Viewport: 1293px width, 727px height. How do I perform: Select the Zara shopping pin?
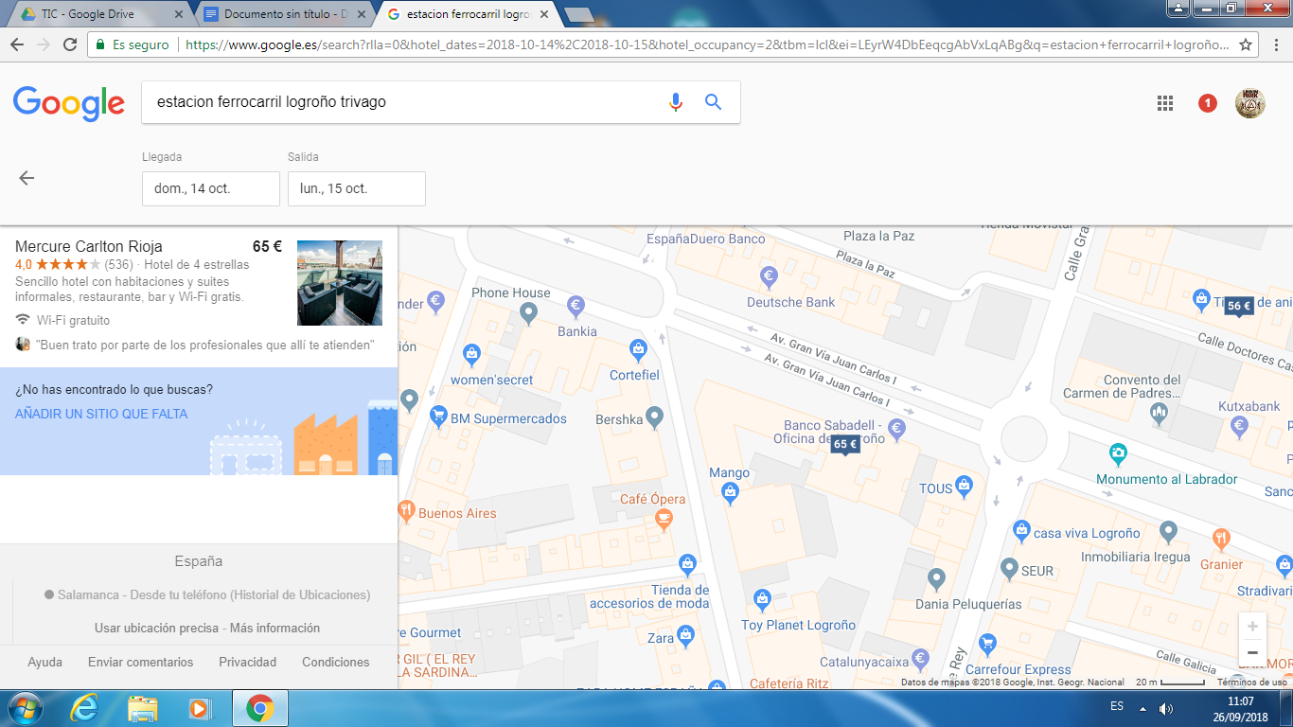tap(686, 636)
